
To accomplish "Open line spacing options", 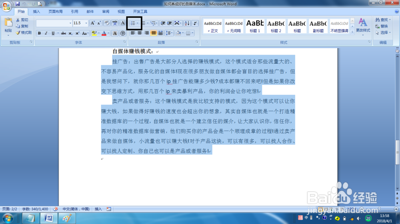I will pos(169,33).
